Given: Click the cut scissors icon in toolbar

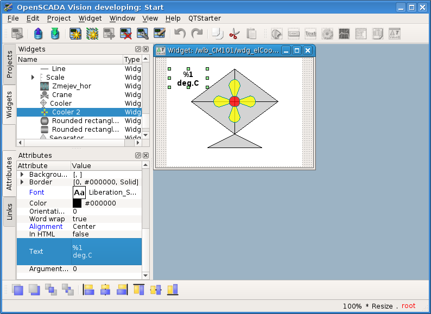Looking at the screenshot, I should click(x=234, y=34).
